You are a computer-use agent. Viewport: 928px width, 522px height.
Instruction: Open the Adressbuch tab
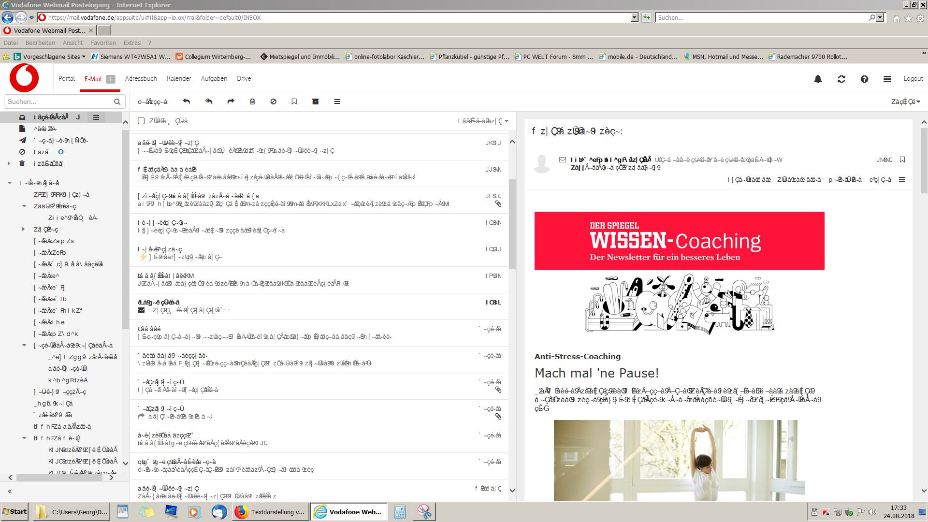[x=141, y=78]
